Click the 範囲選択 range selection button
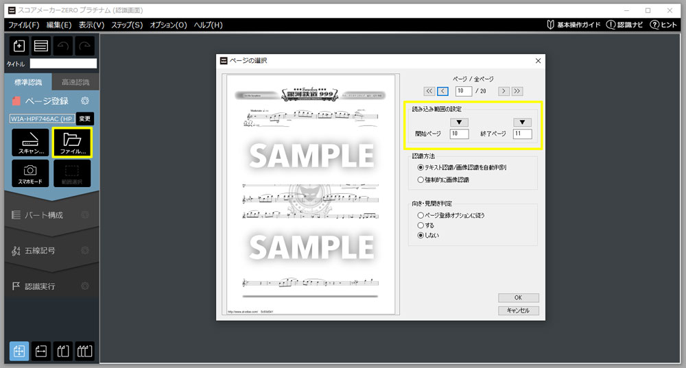The width and height of the screenshot is (686, 368). pyautogui.click(x=72, y=173)
